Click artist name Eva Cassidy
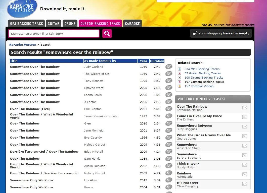267x193 pixels. point(93,137)
